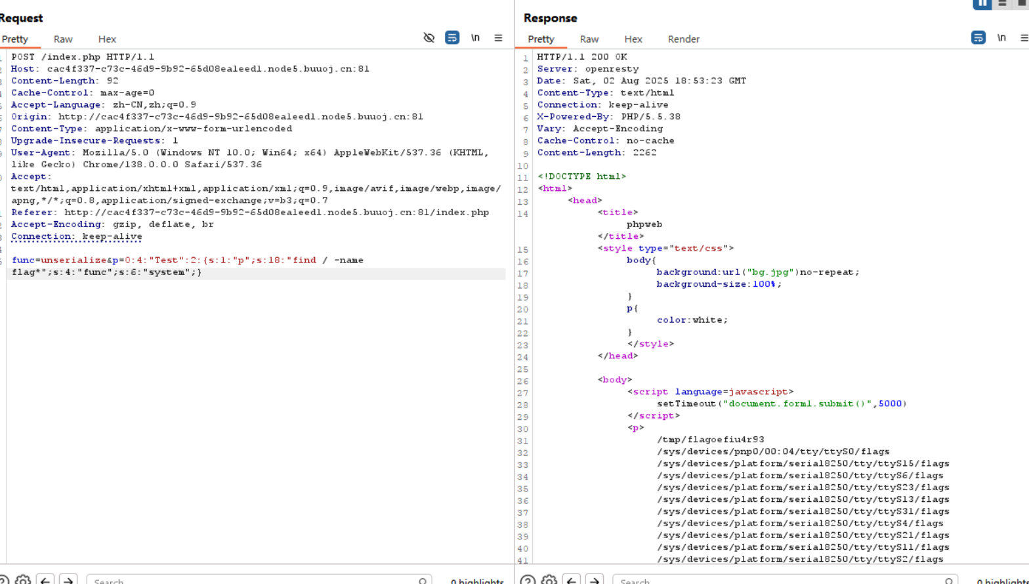Image resolution: width=1029 pixels, height=584 pixels.
Task: Click the Accept-Language header line
Action: 104,105
